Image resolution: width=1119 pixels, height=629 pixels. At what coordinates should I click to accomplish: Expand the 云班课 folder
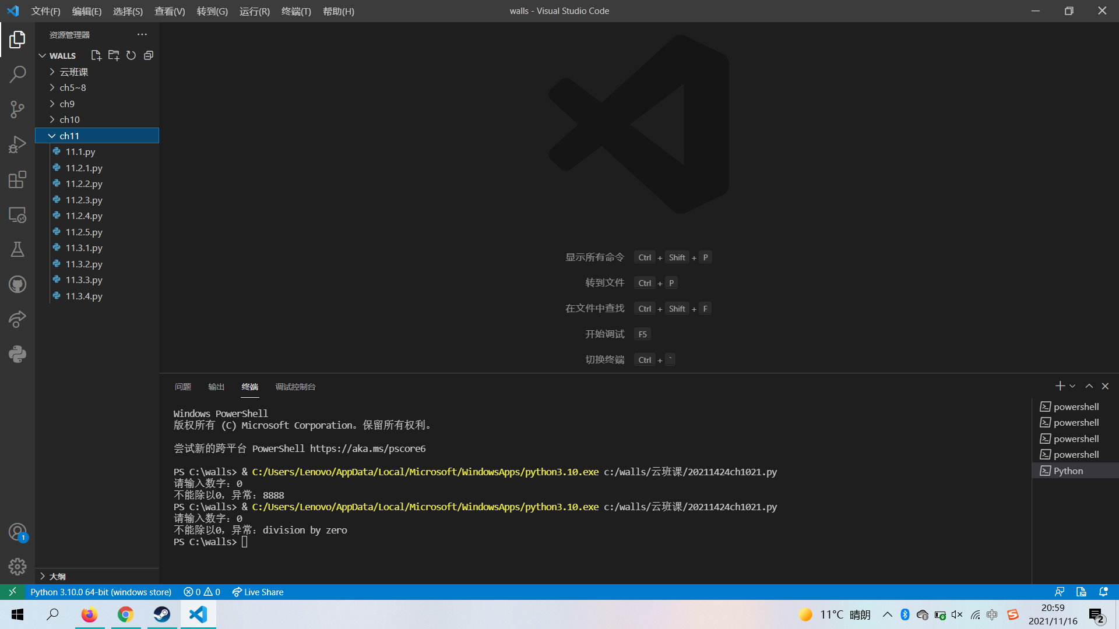click(74, 72)
